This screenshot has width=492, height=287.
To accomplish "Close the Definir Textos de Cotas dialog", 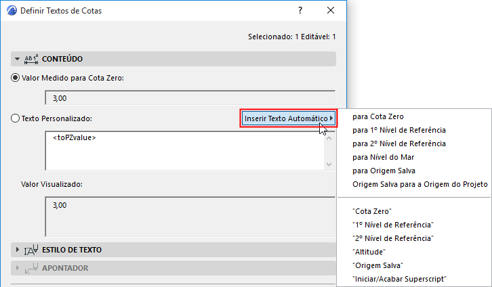I will tap(331, 11).
